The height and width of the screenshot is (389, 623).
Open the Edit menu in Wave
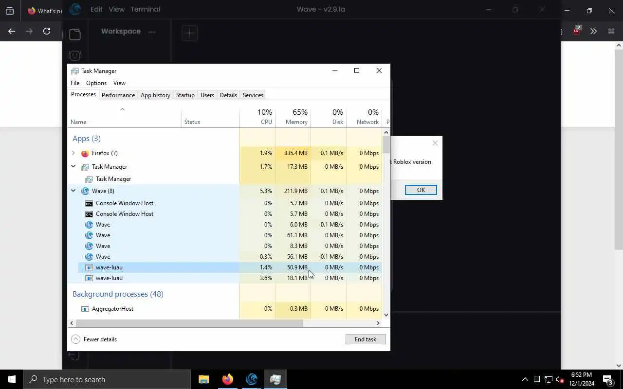96,9
